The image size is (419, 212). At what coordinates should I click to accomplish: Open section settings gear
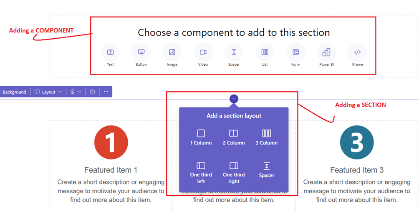click(93, 92)
